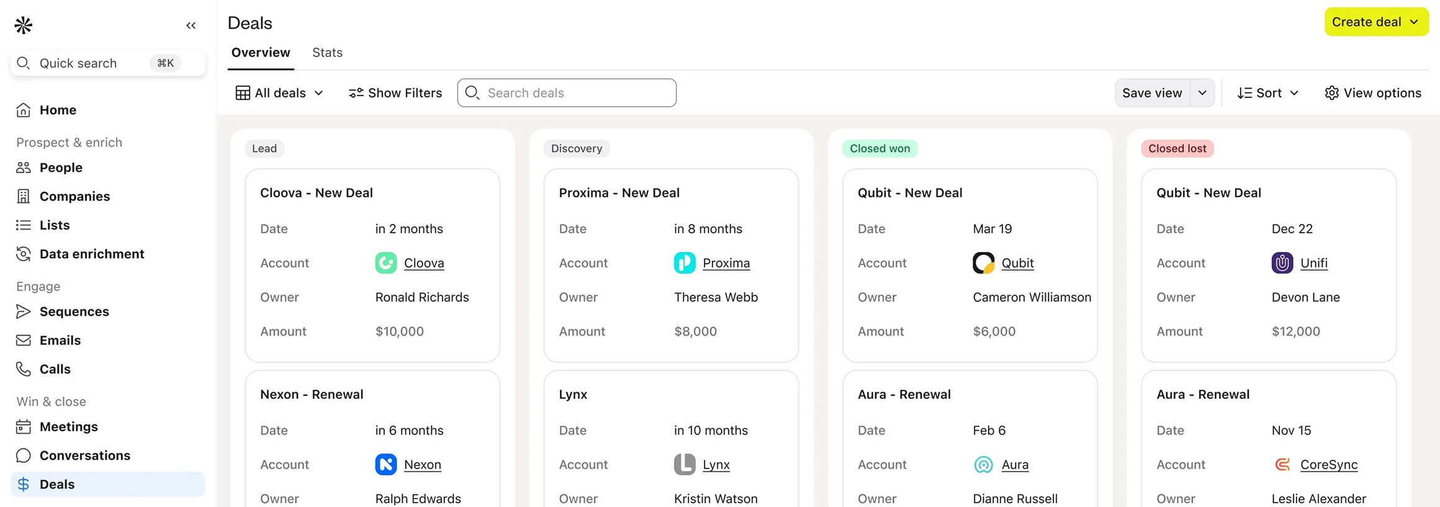Open the Cloova - New Deal card title

[x=317, y=193]
